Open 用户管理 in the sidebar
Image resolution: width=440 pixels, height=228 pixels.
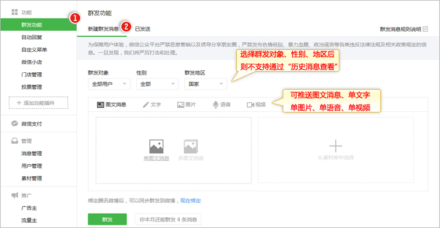click(x=32, y=166)
